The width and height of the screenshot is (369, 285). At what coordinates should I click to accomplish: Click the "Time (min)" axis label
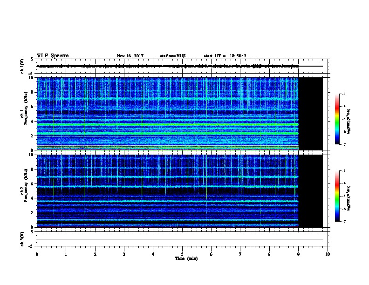[x=186, y=258]
